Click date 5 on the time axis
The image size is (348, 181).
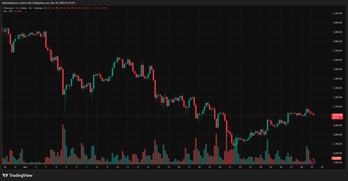pyautogui.click(x=66, y=167)
